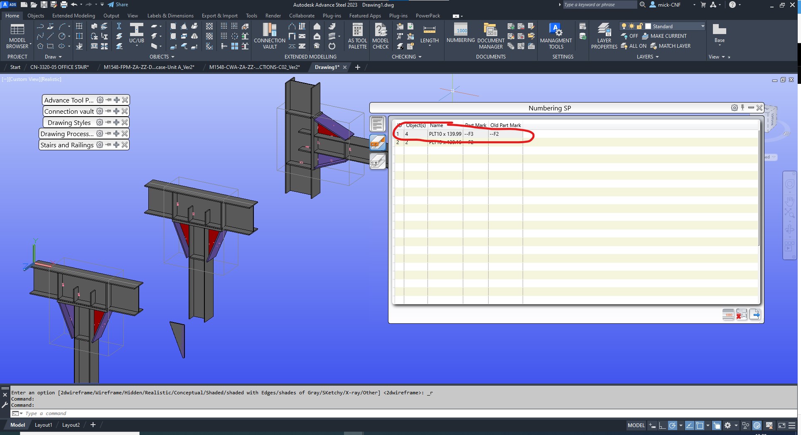Screen dimensions: 801x435
Task: Open settings gear of Numbering SP panel
Action: [x=735, y=108]
